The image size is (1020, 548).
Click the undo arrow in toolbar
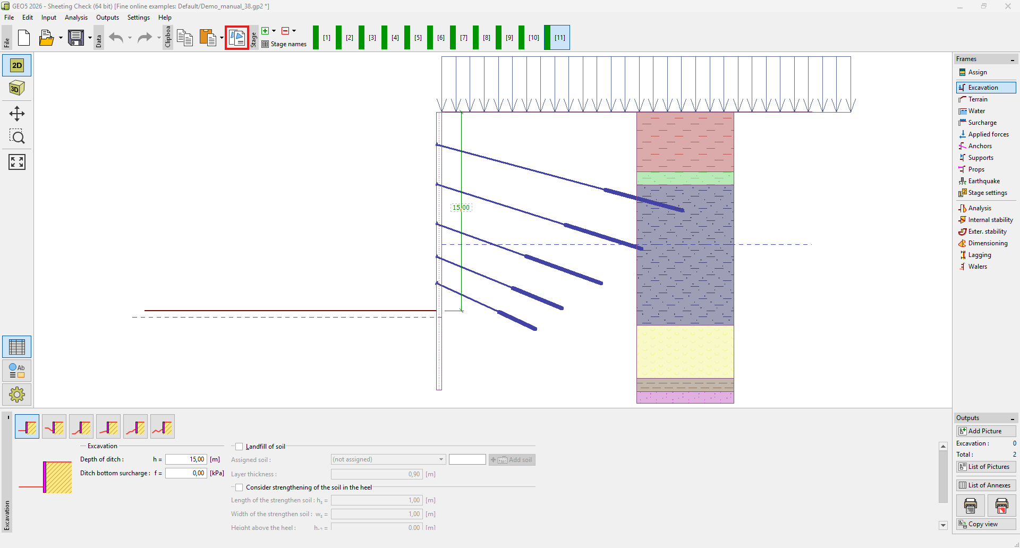(116, 38)
